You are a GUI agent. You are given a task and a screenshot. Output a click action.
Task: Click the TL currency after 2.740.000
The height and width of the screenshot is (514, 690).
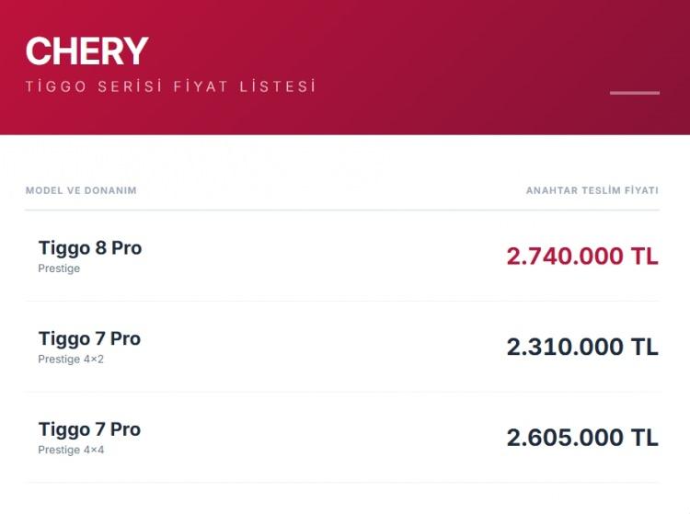tap(645, 257)
